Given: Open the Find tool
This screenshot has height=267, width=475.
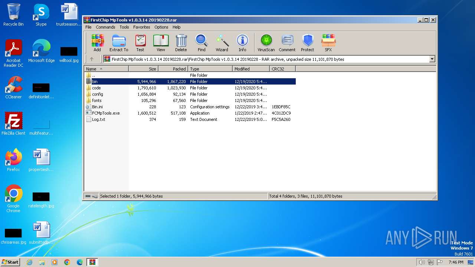Looking at the screenshot, I should coord(202,43).
